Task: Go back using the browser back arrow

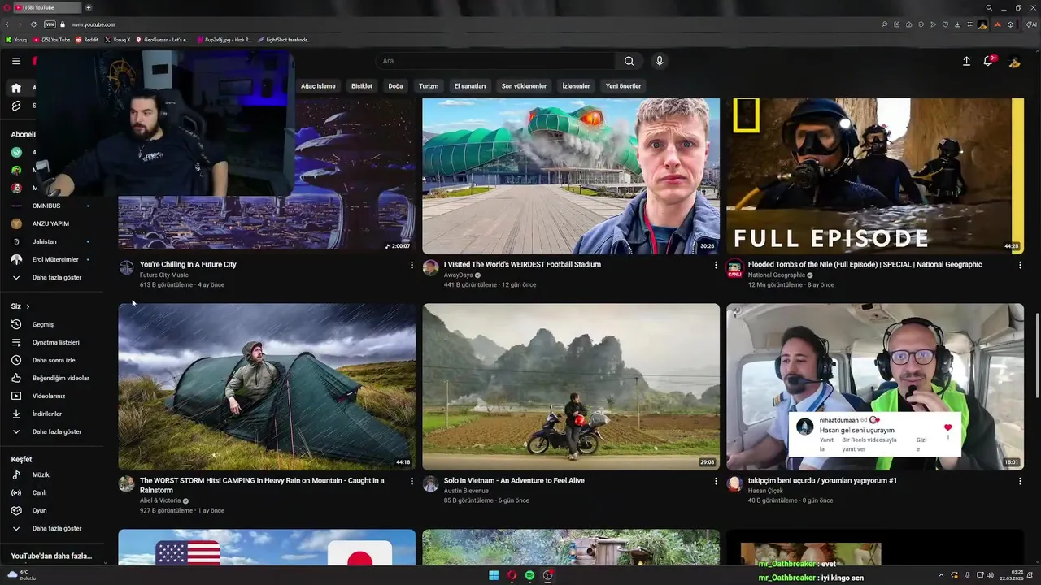Action: pos(7,24)
